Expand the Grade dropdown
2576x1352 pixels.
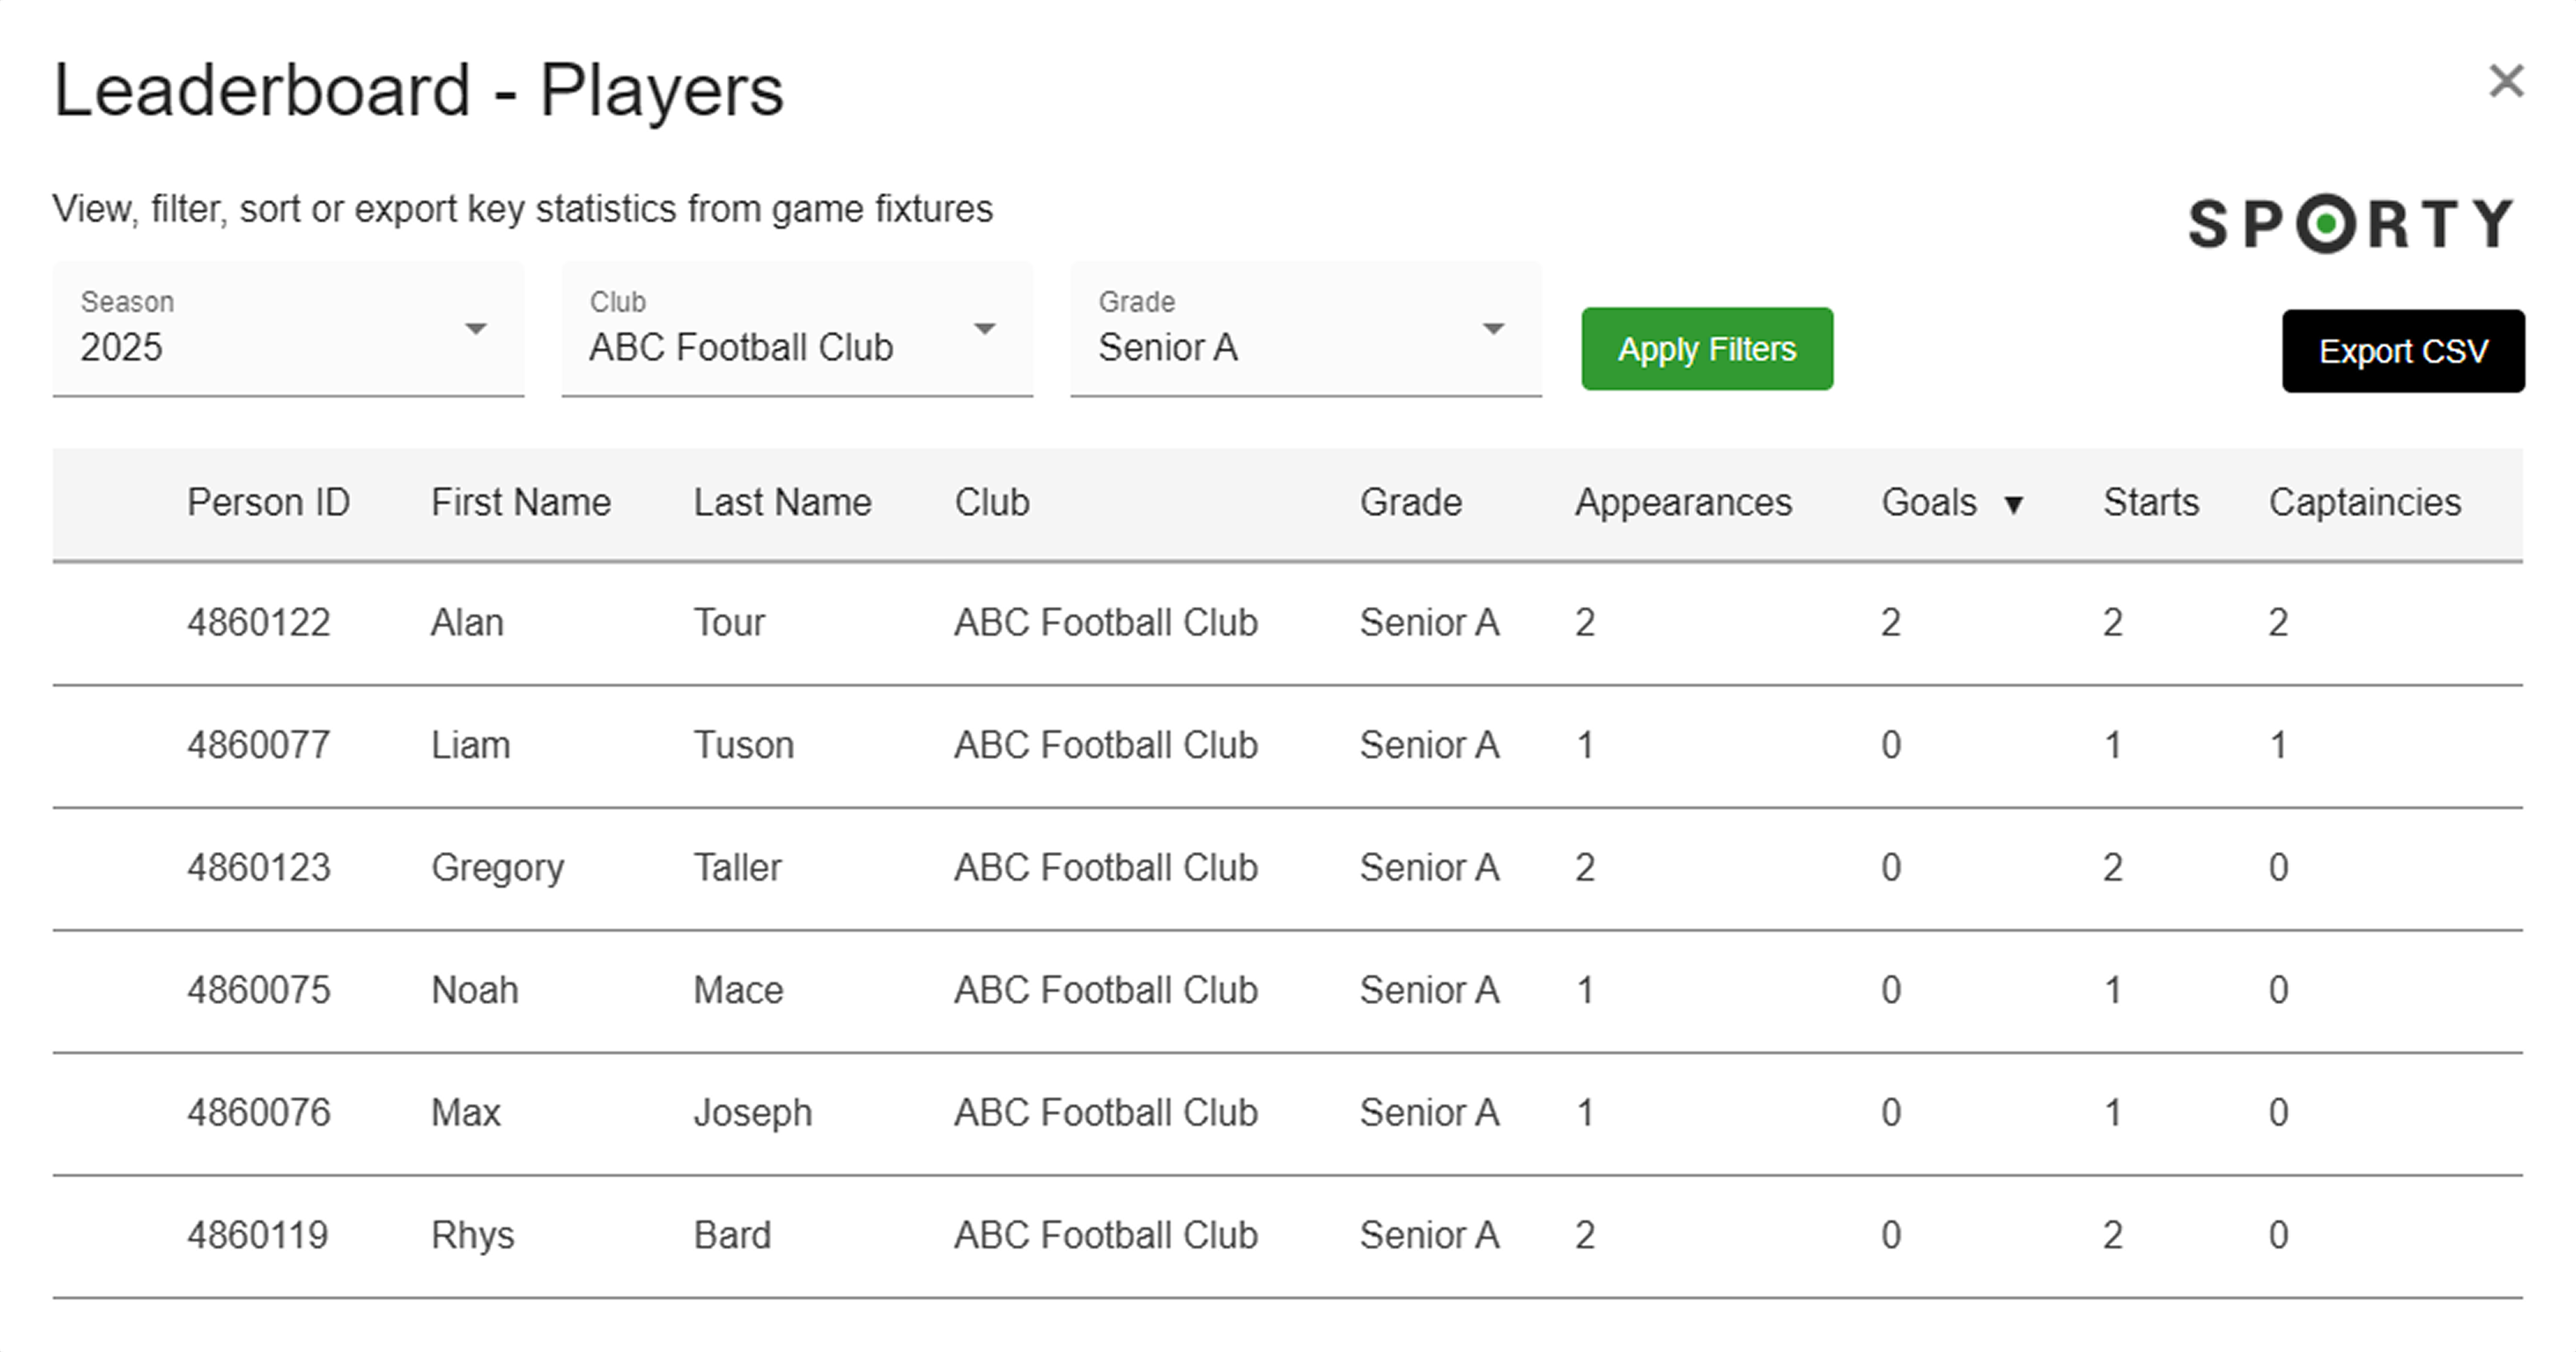1306,330
